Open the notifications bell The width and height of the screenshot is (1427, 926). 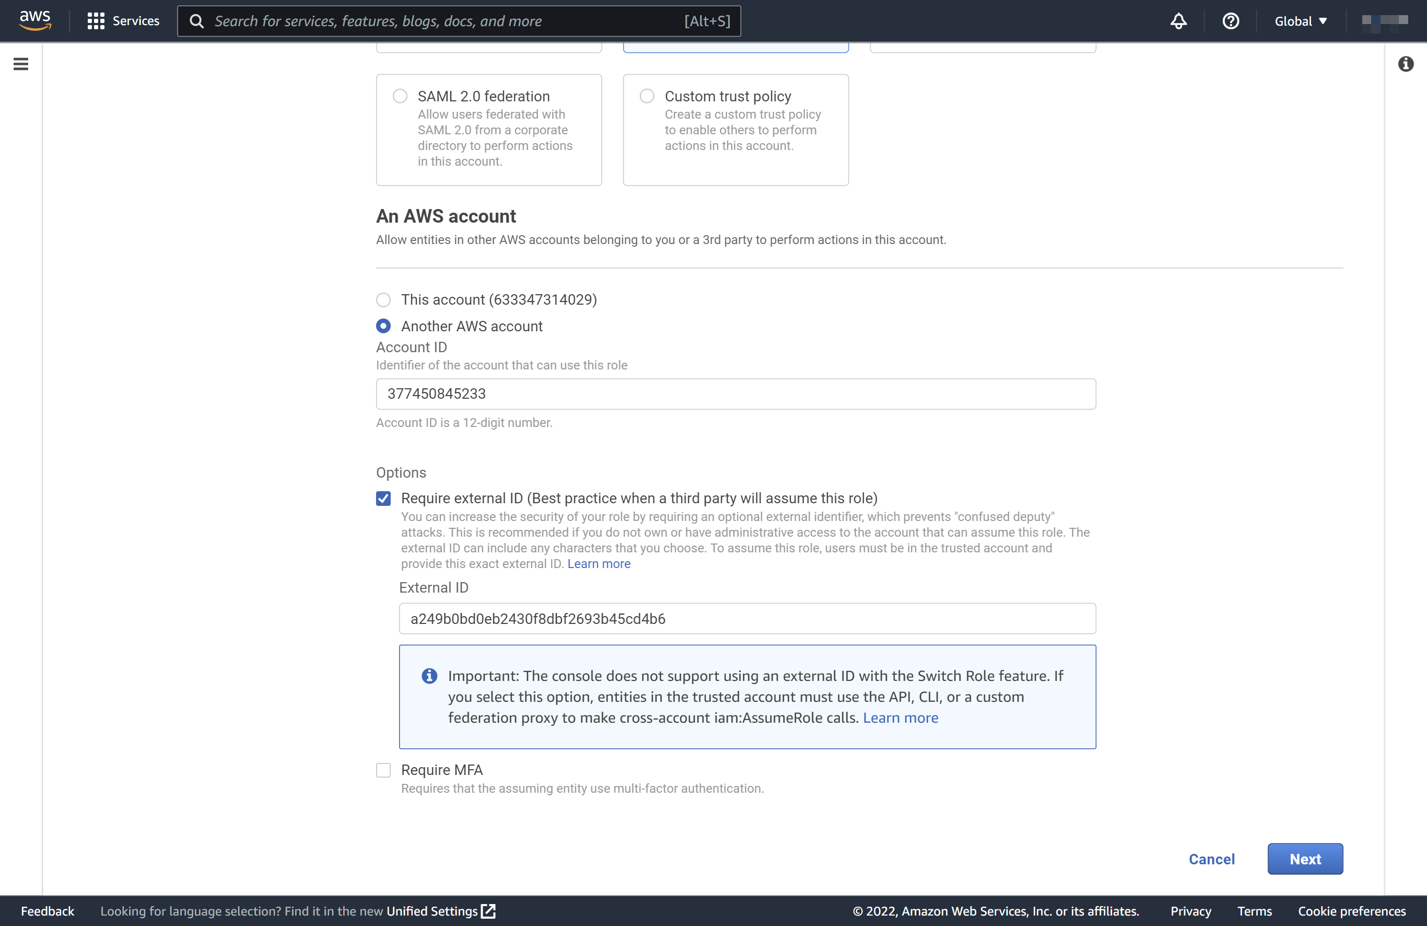coord(1178,21)
